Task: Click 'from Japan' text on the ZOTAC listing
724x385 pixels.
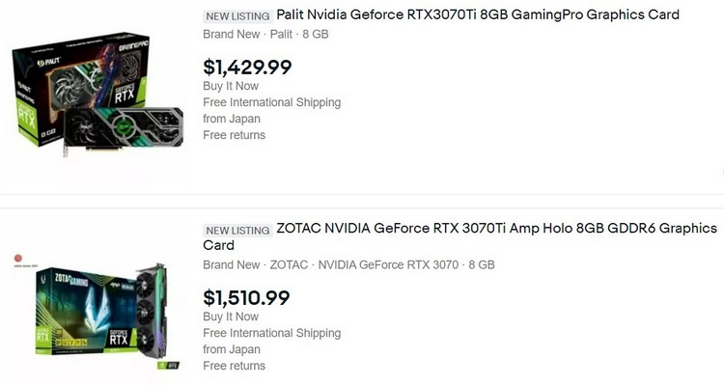Action: pyautogui.click(x=232, y=350)
